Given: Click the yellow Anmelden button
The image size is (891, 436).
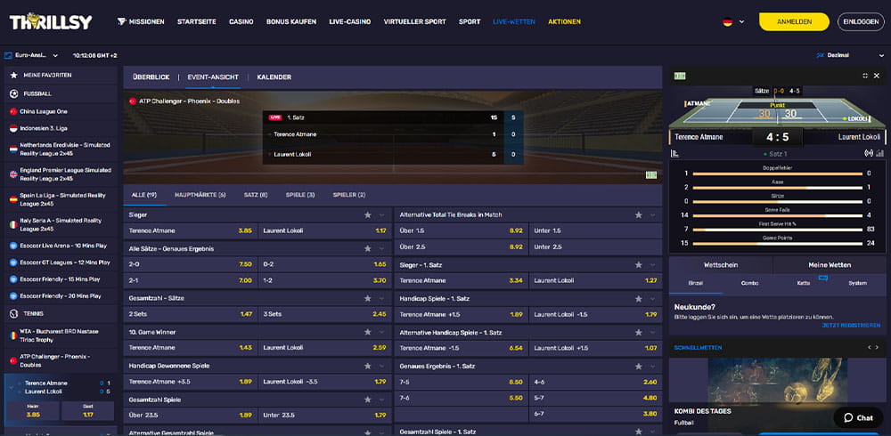Looking at the screenshot, I should tap(794, 21).
